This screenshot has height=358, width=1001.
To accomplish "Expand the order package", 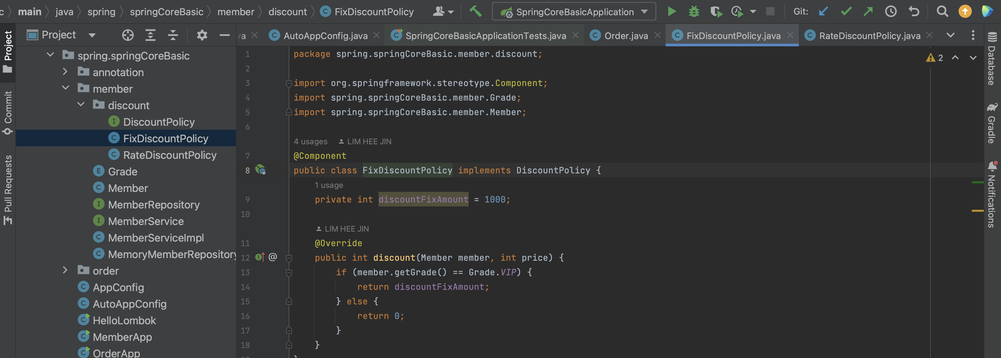I will [65, 270].
